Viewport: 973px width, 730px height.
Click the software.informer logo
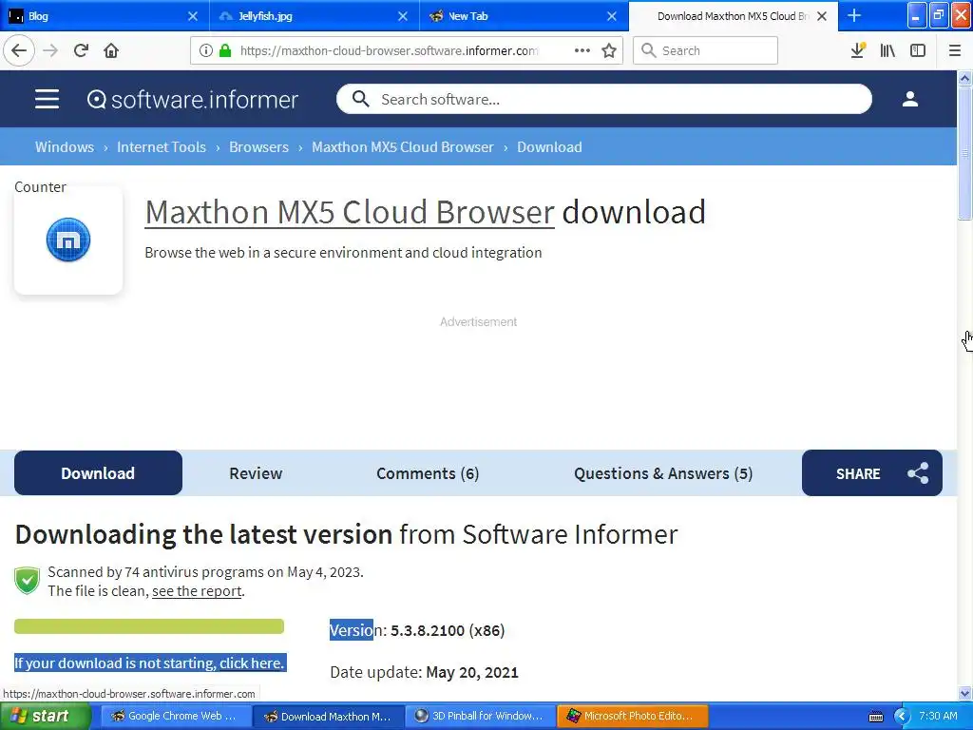192,99
